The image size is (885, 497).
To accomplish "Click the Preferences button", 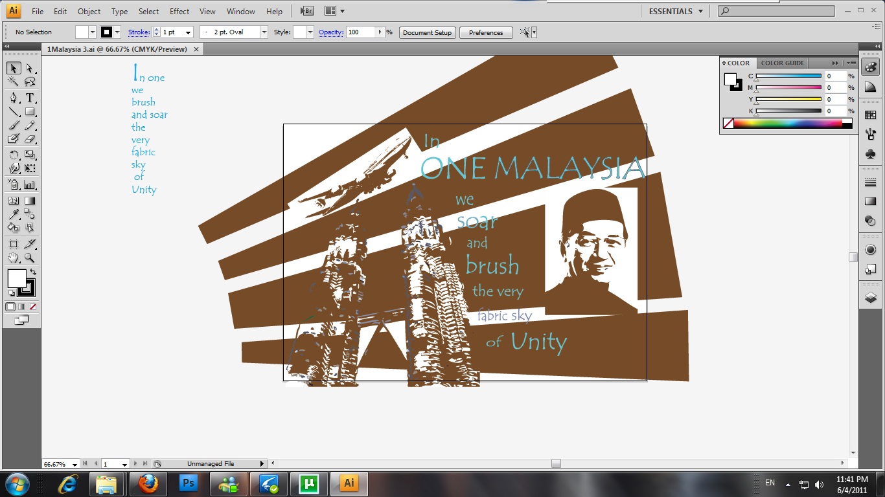I will point(486,32).
